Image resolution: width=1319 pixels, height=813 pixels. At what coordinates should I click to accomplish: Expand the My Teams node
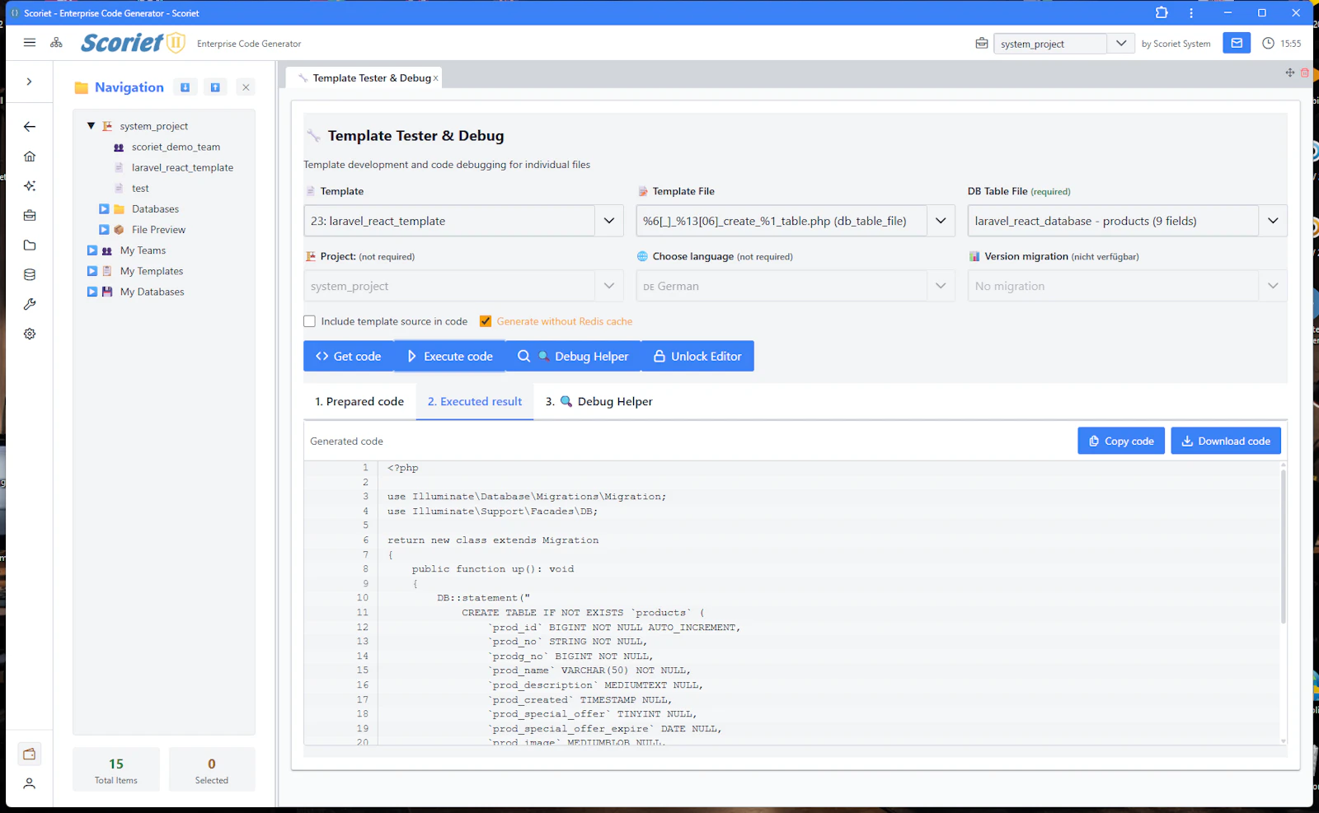pyautogui.click(x=92, y=250)
